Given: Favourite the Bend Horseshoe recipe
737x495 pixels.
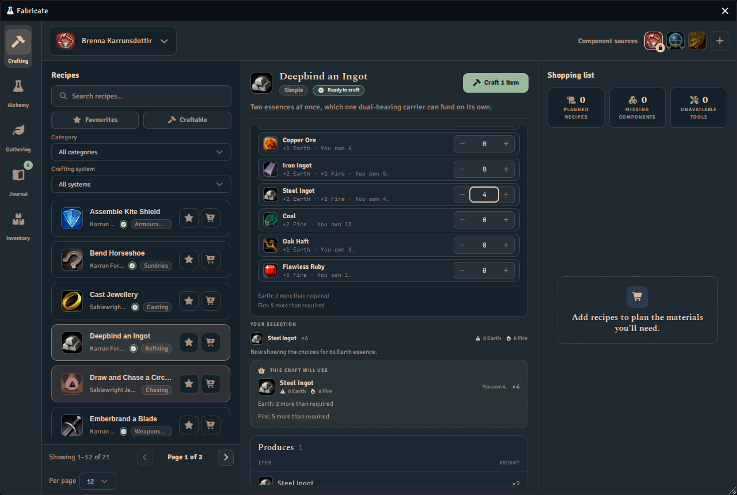Looking at the screenshot, I should tap(189, 260).
